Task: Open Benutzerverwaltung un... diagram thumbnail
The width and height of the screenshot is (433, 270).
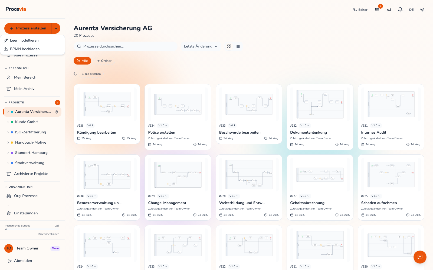Action: [107, 174]
